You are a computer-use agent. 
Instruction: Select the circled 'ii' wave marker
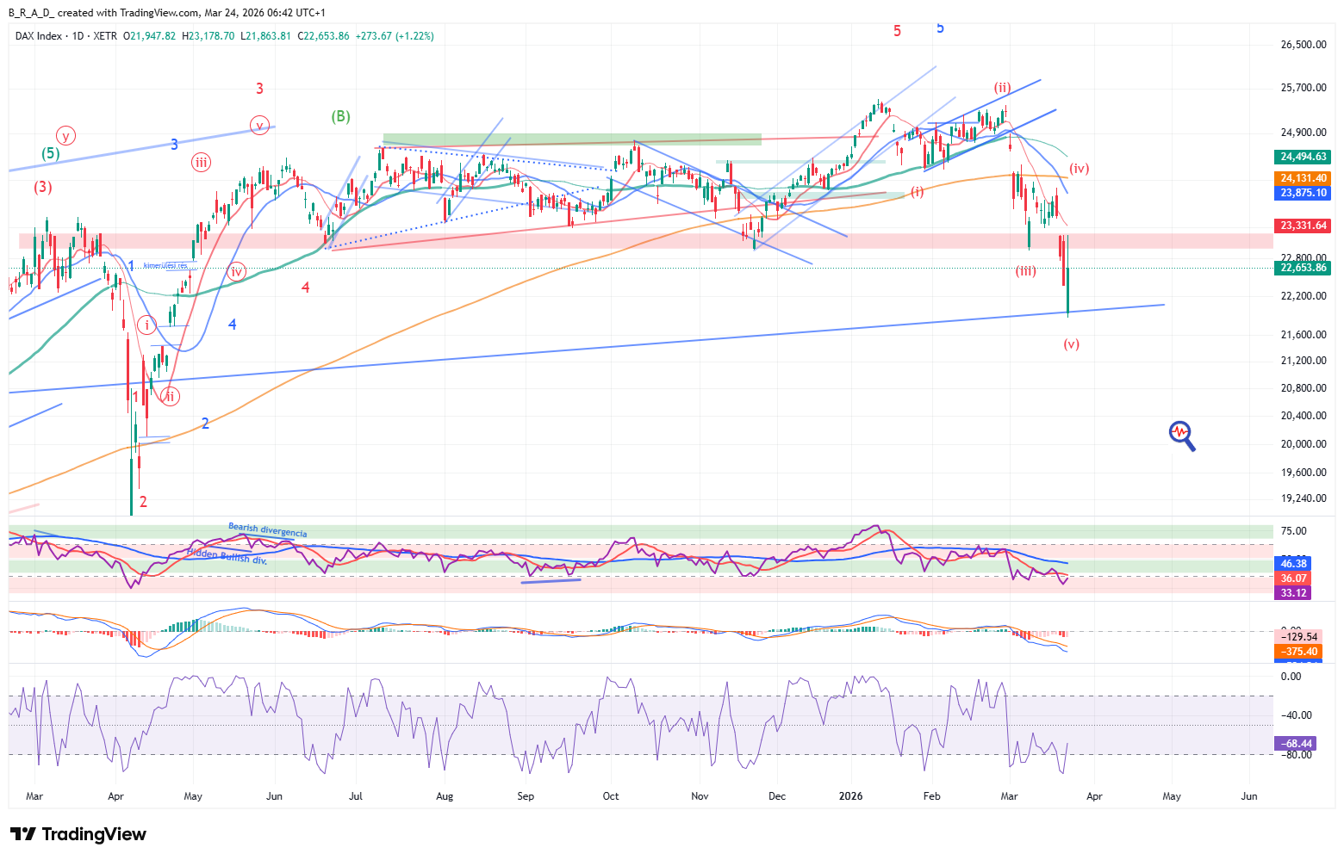tap(171, 396)
